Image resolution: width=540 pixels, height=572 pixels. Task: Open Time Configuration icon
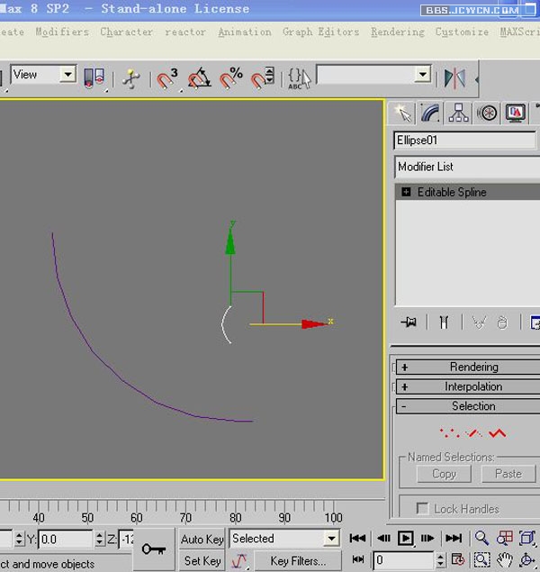point(458,559)
